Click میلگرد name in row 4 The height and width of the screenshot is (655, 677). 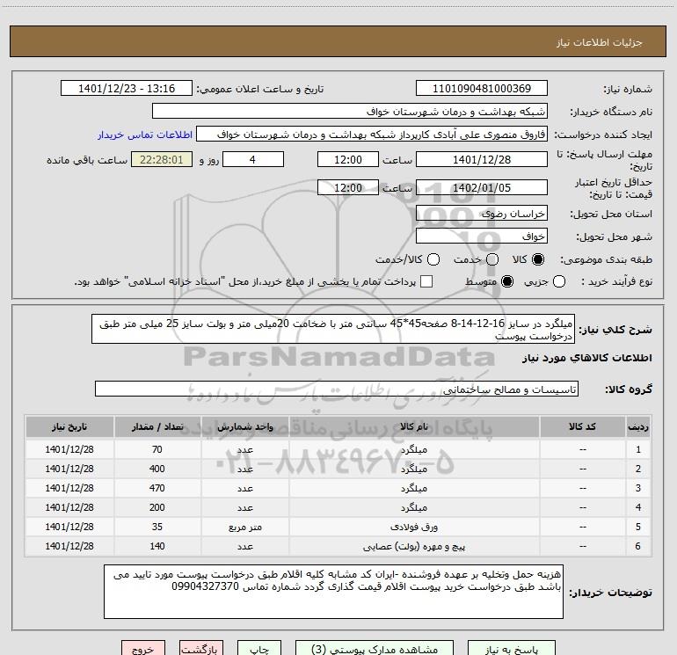click(414, 508)
